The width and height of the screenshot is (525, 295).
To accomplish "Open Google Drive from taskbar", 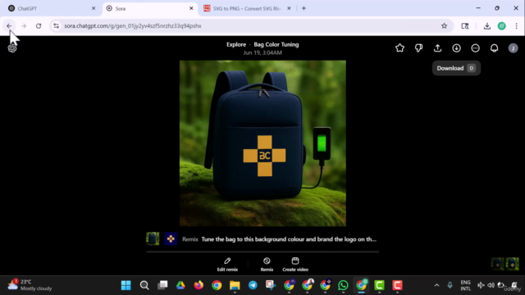I will (x=180, y=285).
